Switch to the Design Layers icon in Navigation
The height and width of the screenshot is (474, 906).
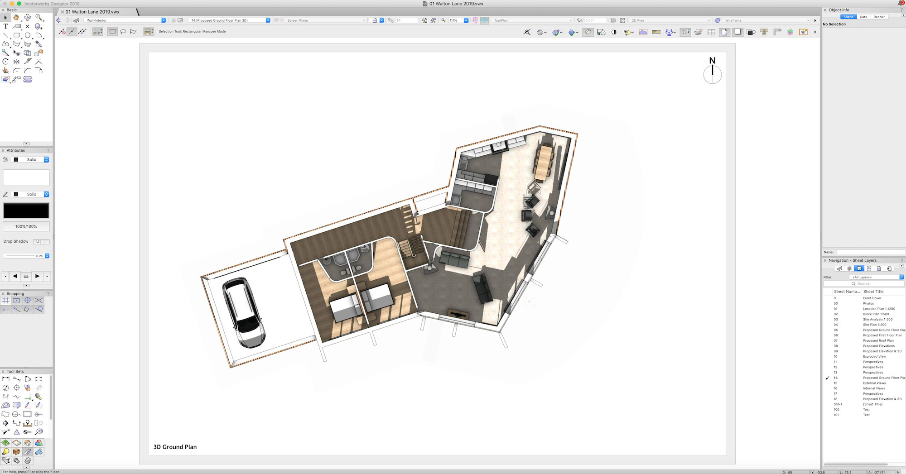(x=849, y=268)
